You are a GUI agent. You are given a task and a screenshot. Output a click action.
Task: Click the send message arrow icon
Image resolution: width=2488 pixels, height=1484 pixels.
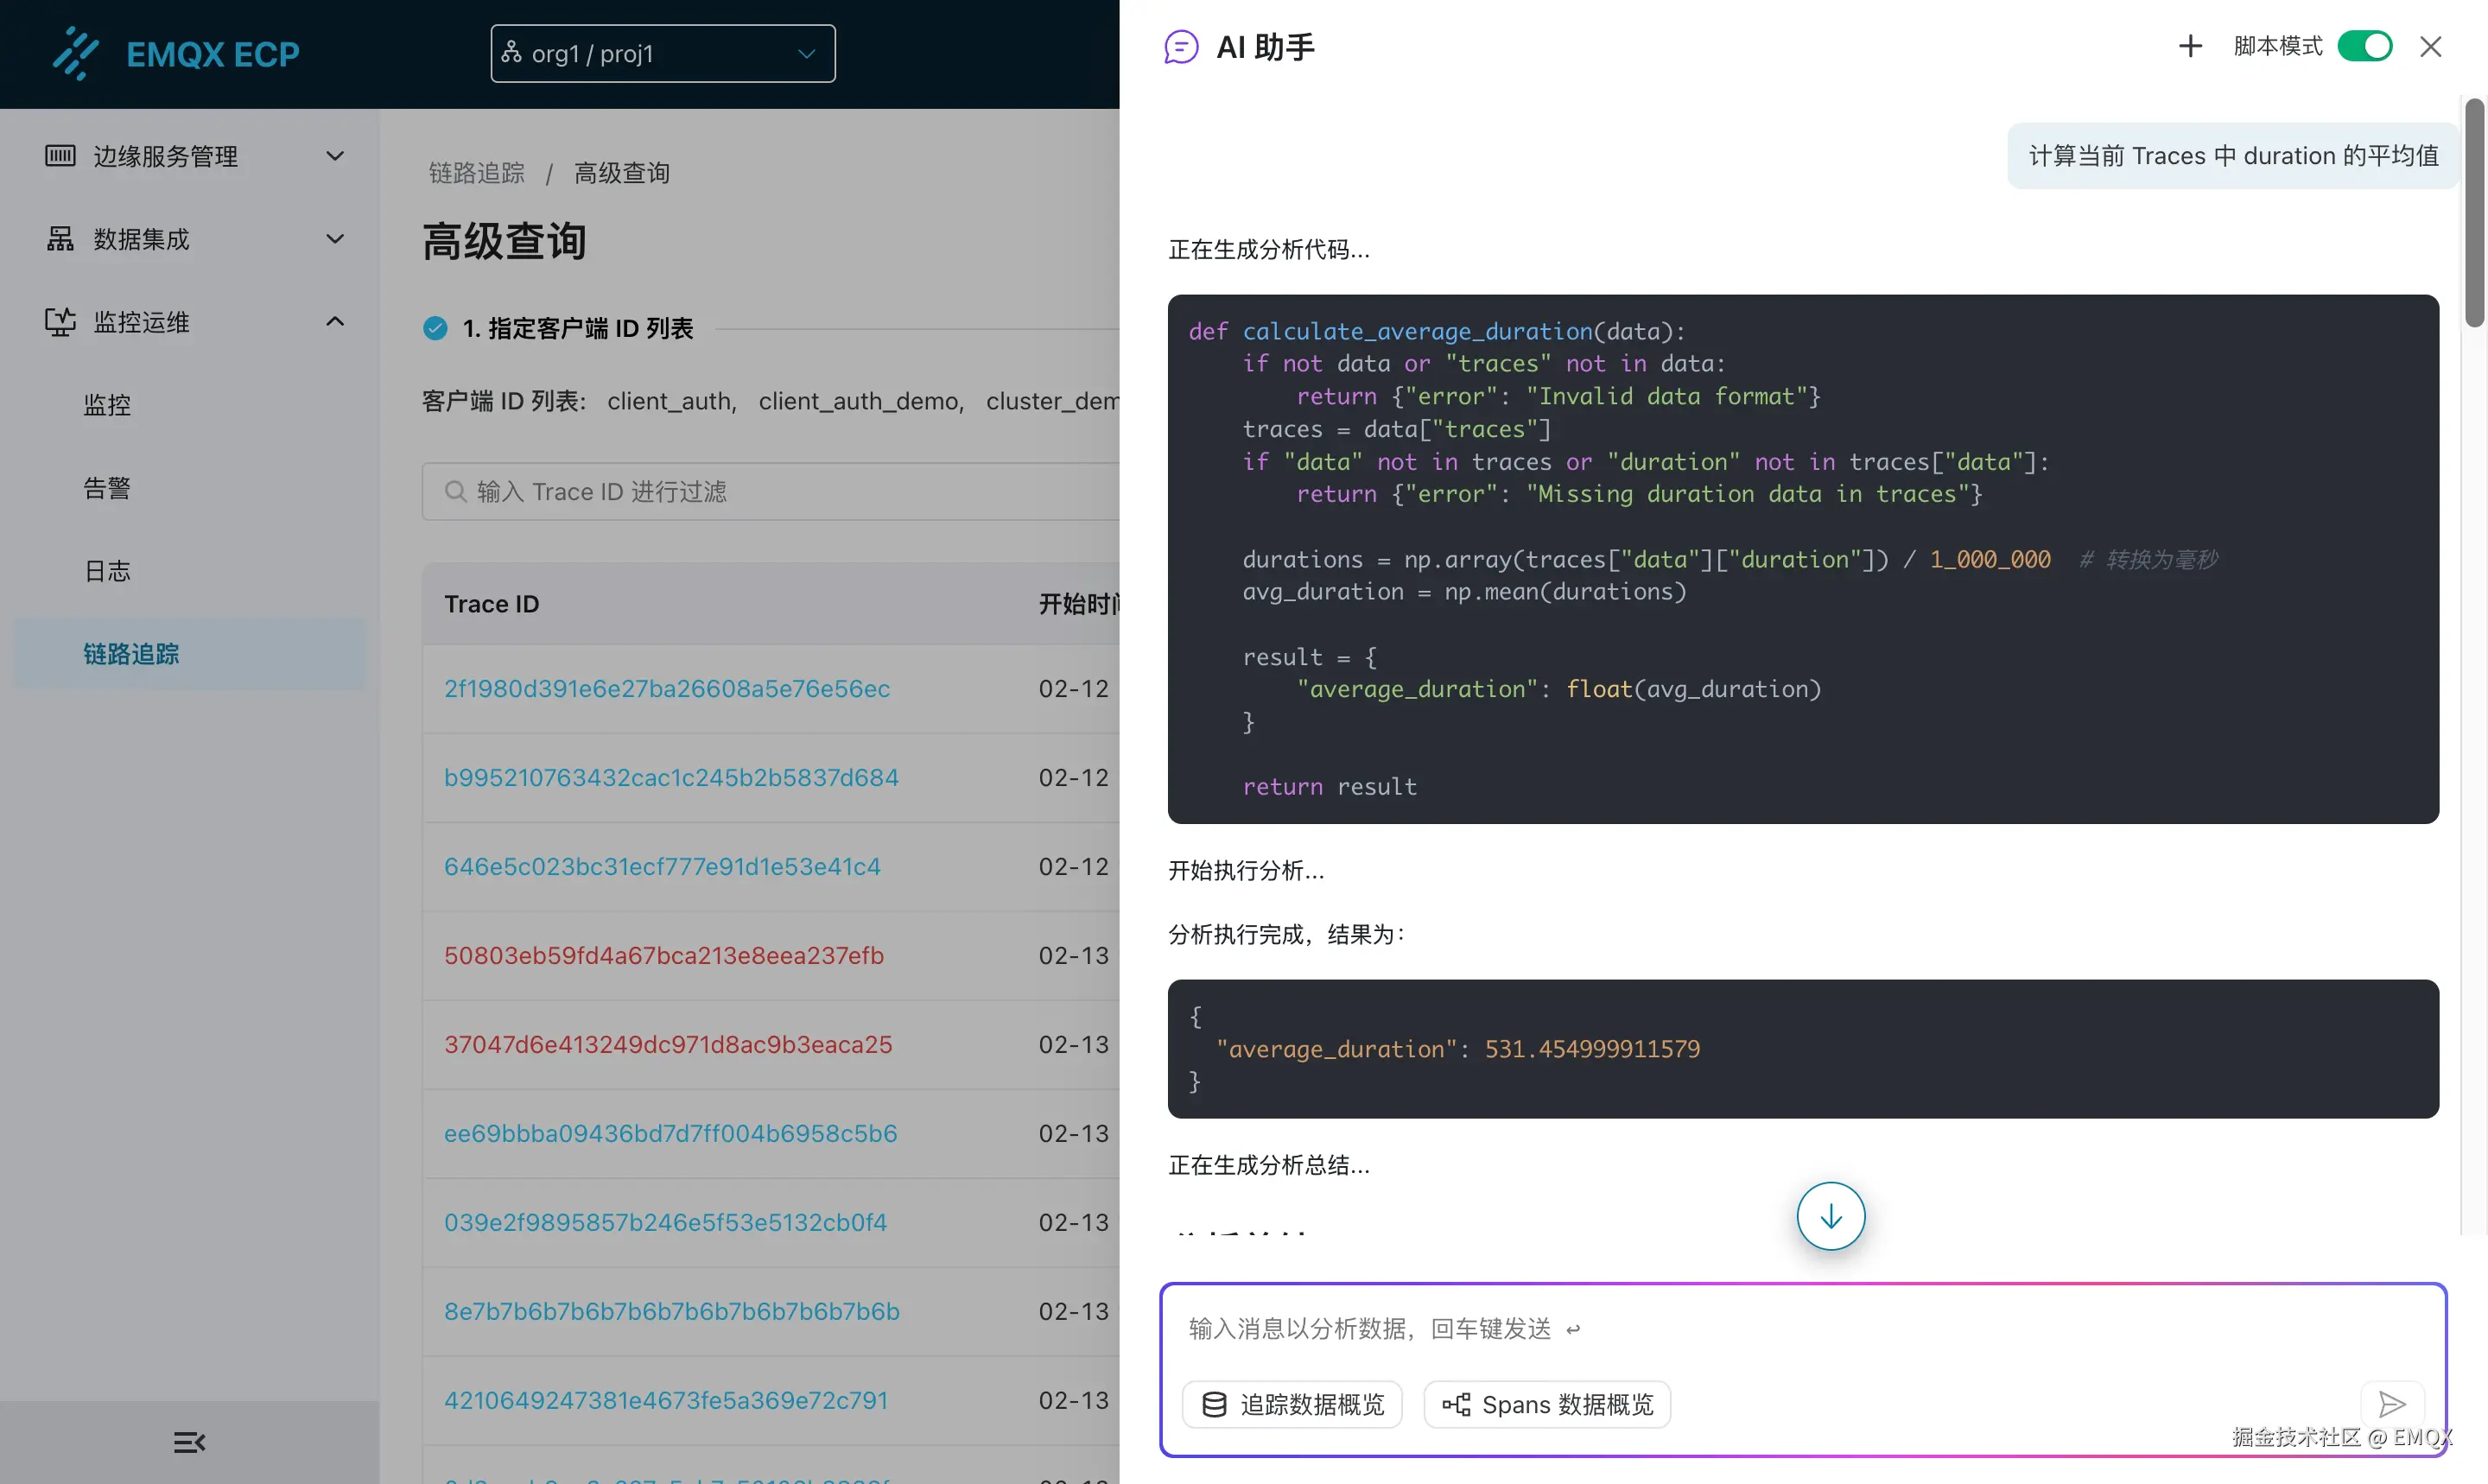[2393, 1405]
